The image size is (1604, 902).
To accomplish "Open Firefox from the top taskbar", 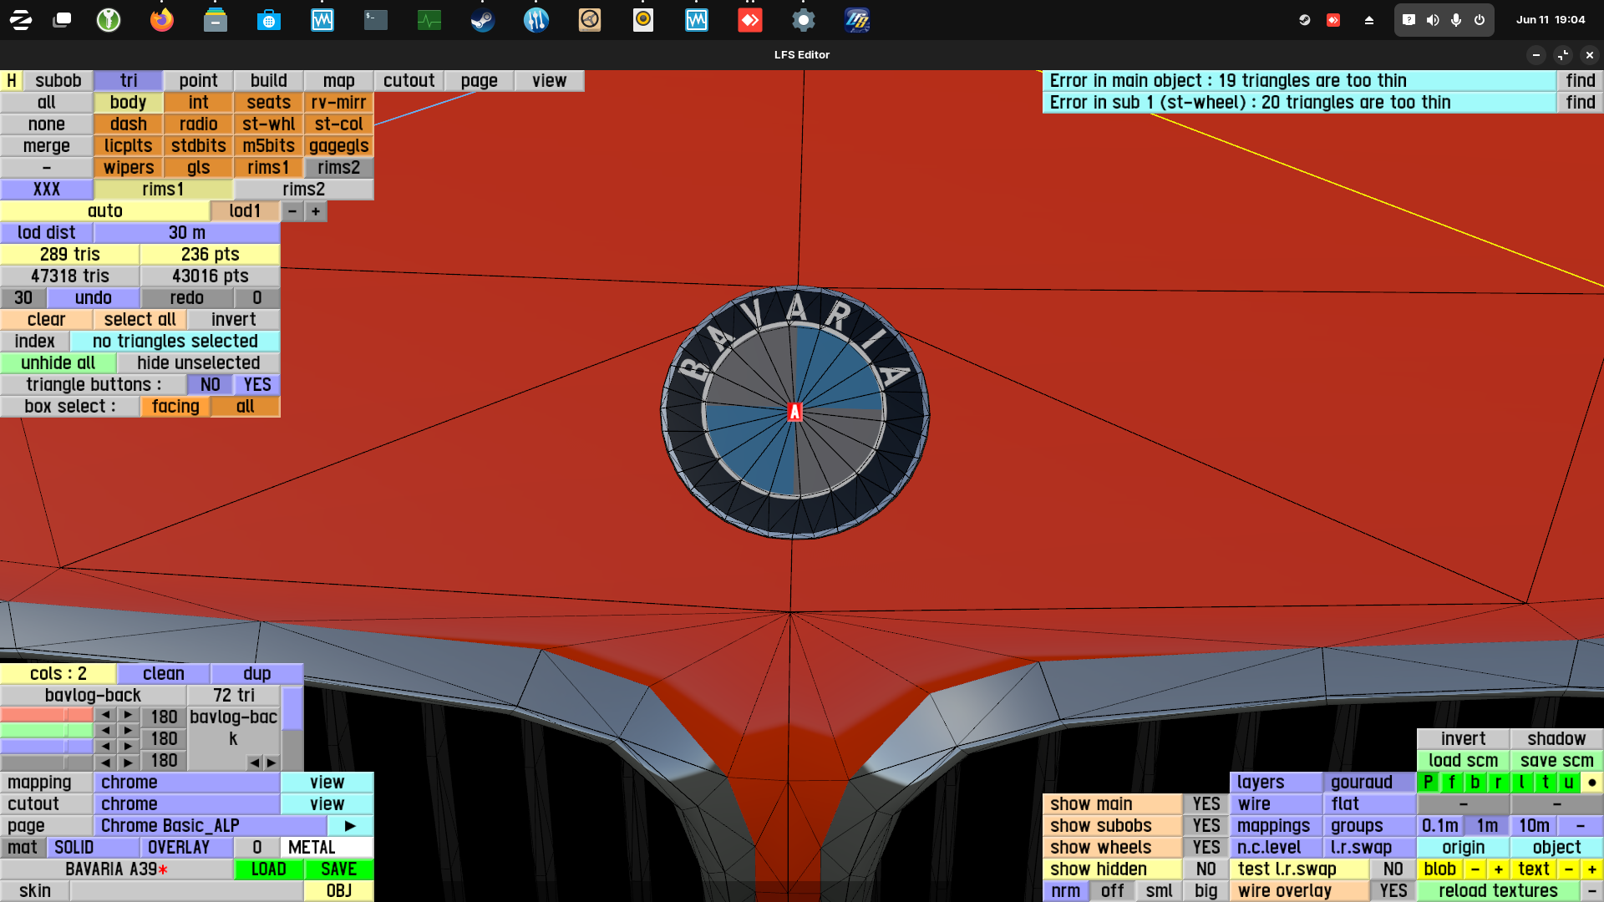I will (x=161, y=19).
